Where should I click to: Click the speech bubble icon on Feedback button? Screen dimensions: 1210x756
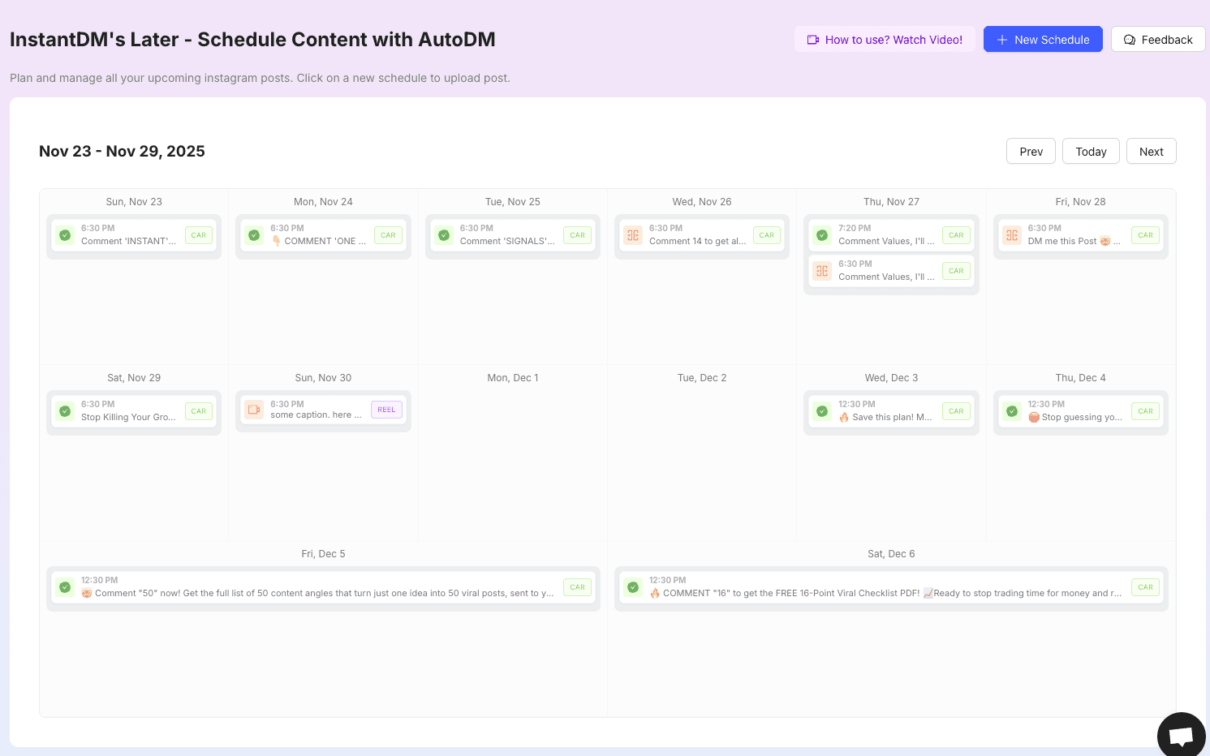1130,39
